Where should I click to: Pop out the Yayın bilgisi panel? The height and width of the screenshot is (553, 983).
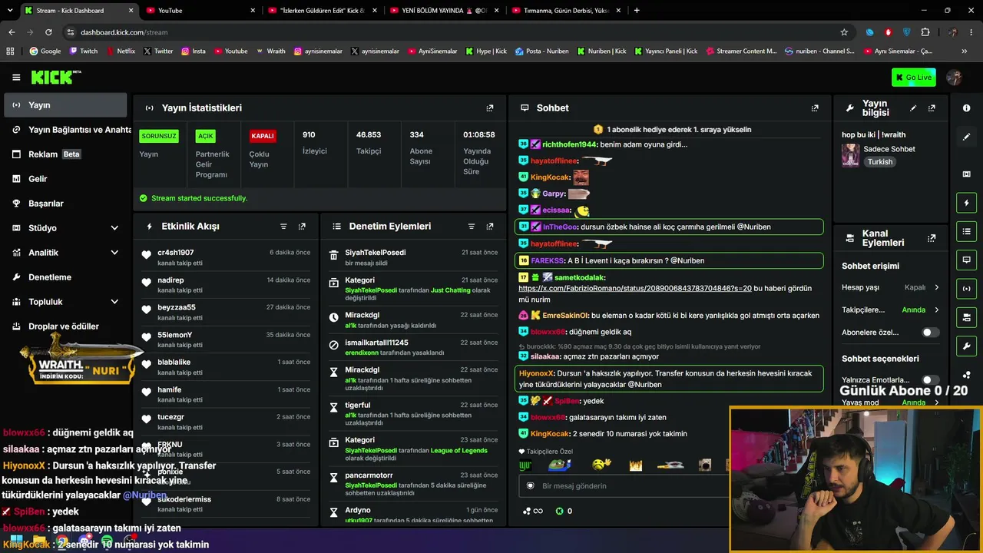click(x=932, y=108)
